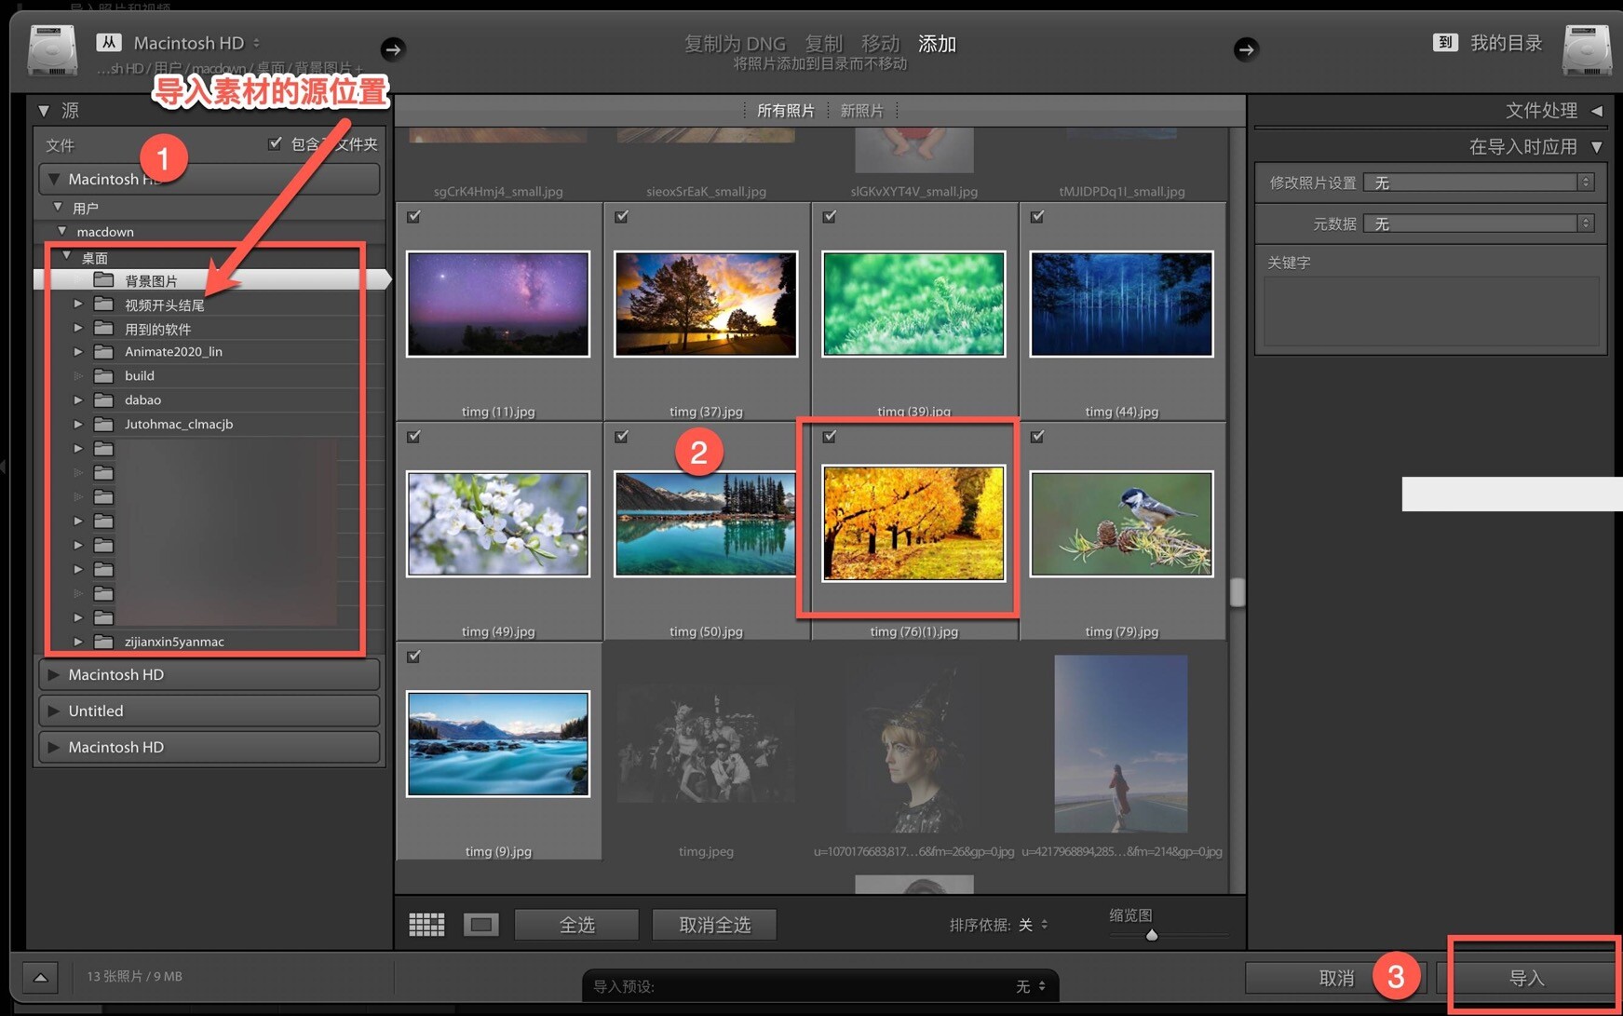Select the timg (44).jpg thumbnail
This screenshot has height=1016, width=1623.
pos(1120,303)
